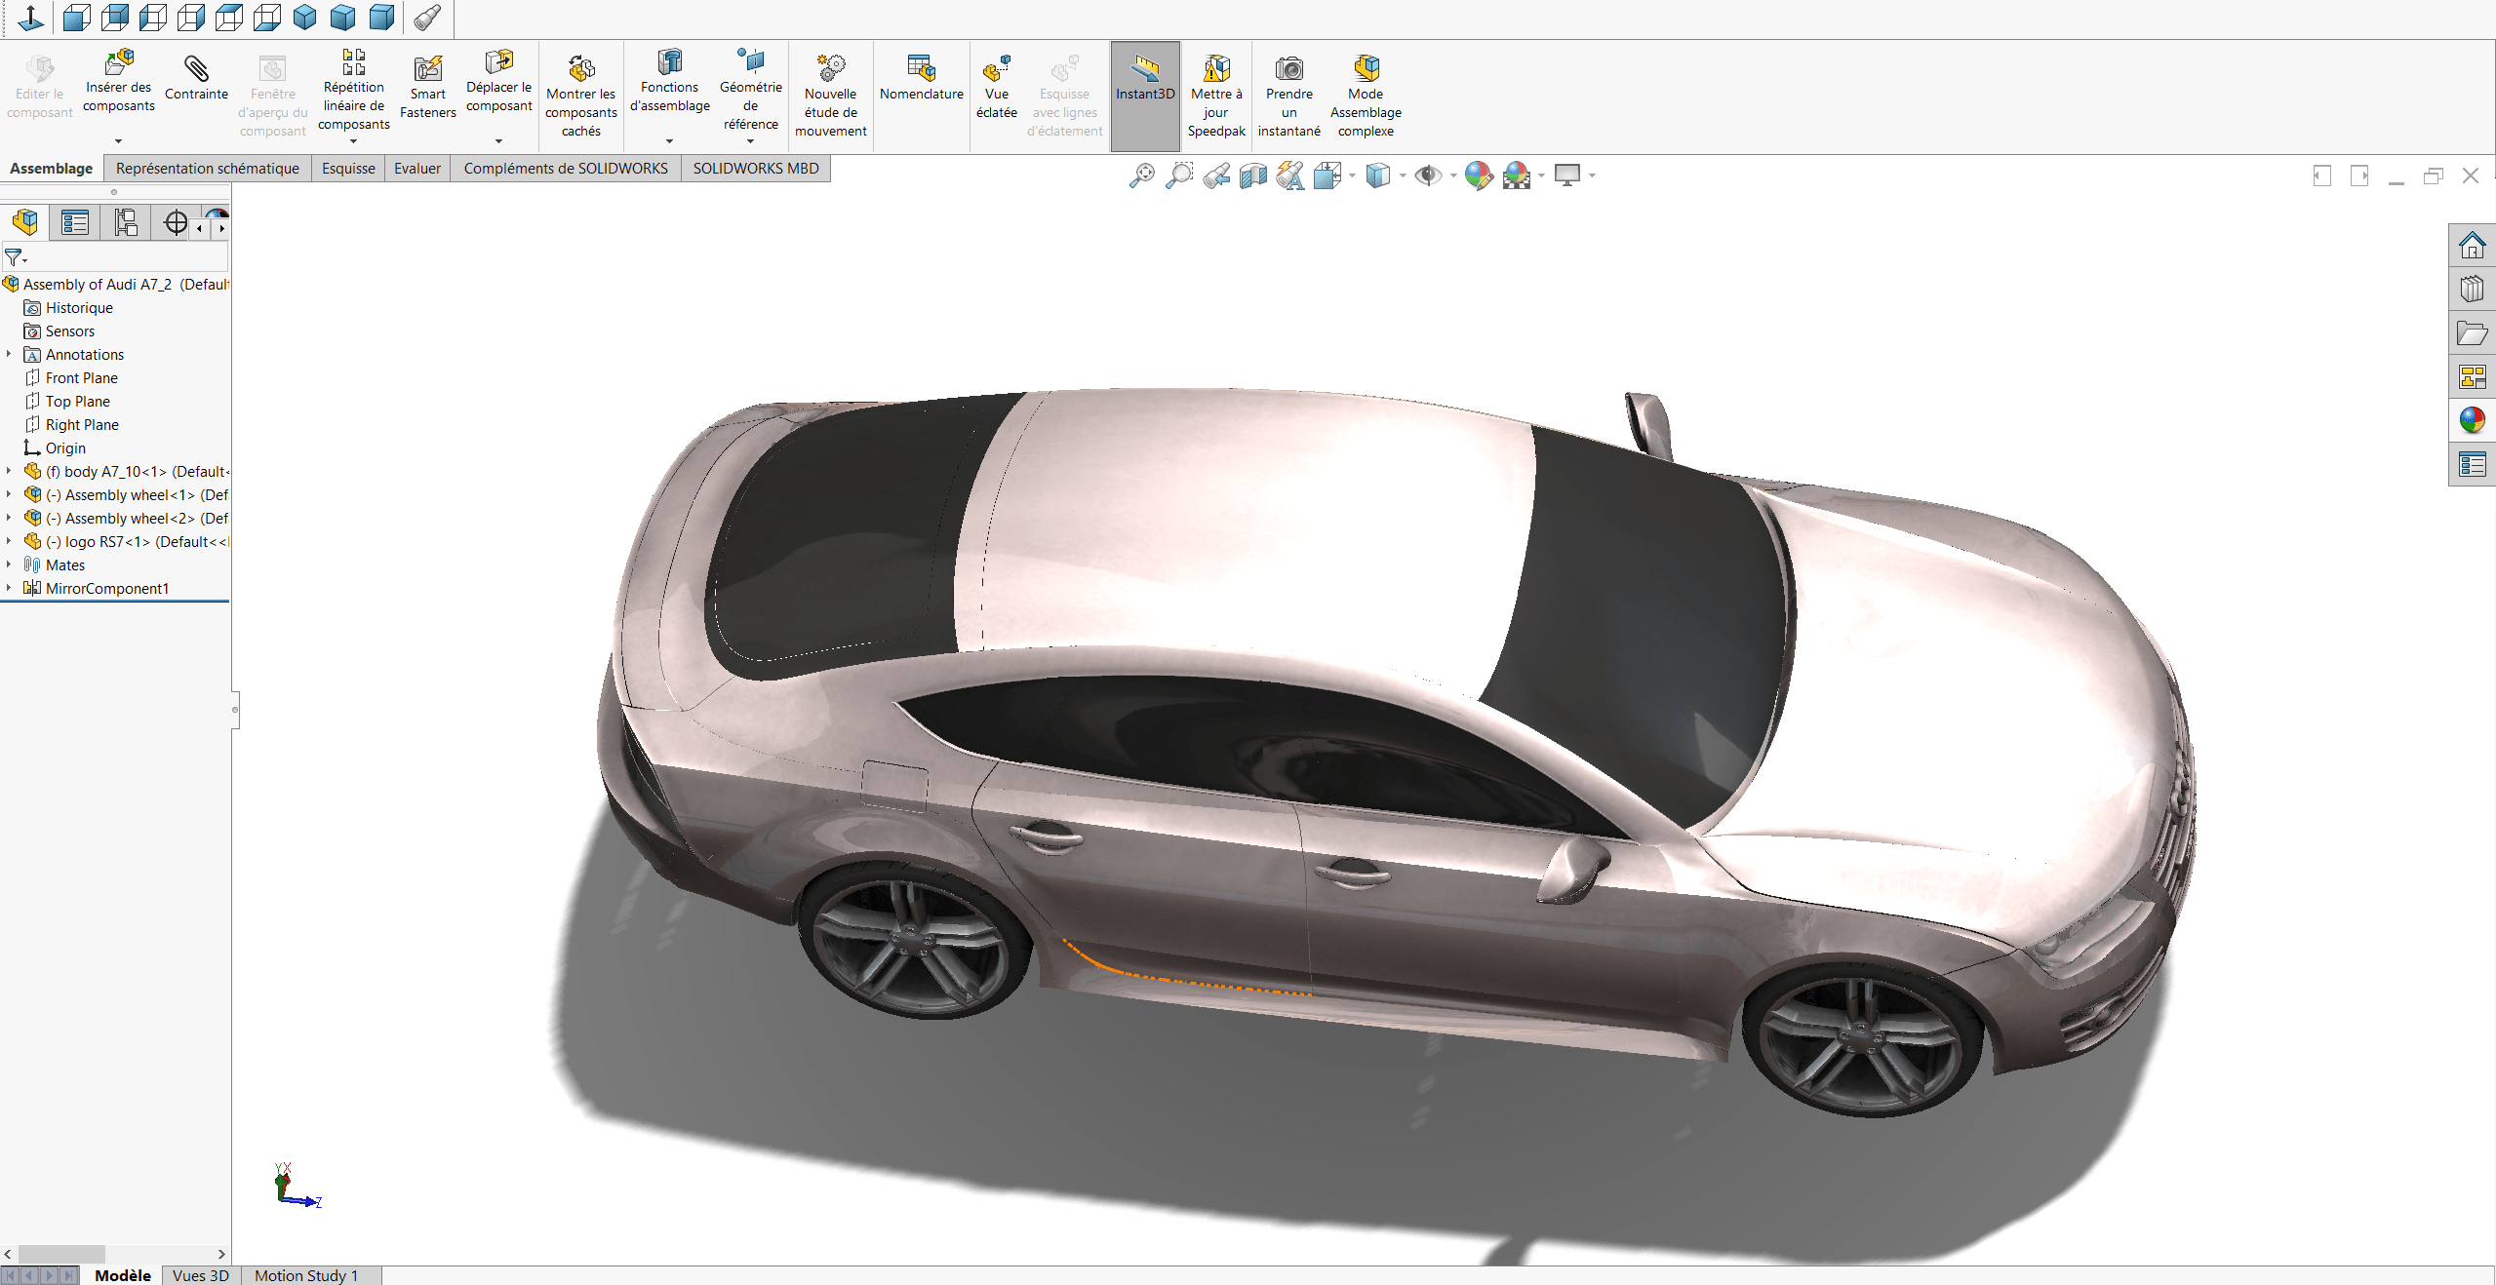Switch to Isometric view icon
Viewport: 2496px width, 1285px height.
305,18
